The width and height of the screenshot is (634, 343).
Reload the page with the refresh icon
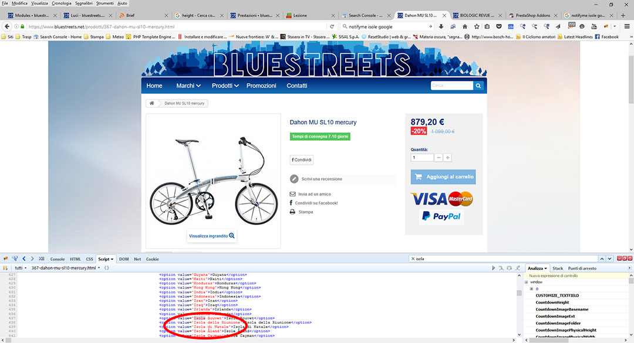pos(332,26)
